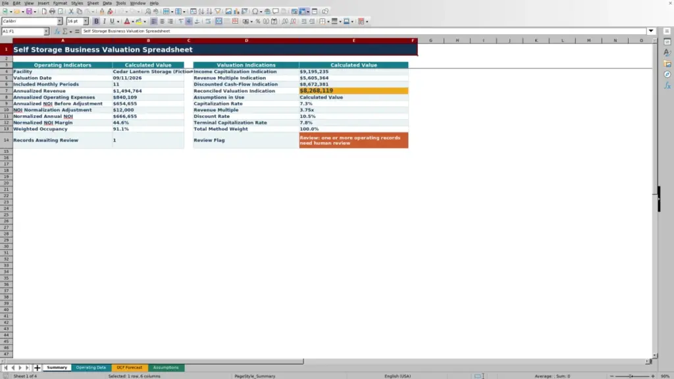Click the AutoFilter funnel icon
The height and width of the screenshot is (379, 674).
tap(217, 12)
